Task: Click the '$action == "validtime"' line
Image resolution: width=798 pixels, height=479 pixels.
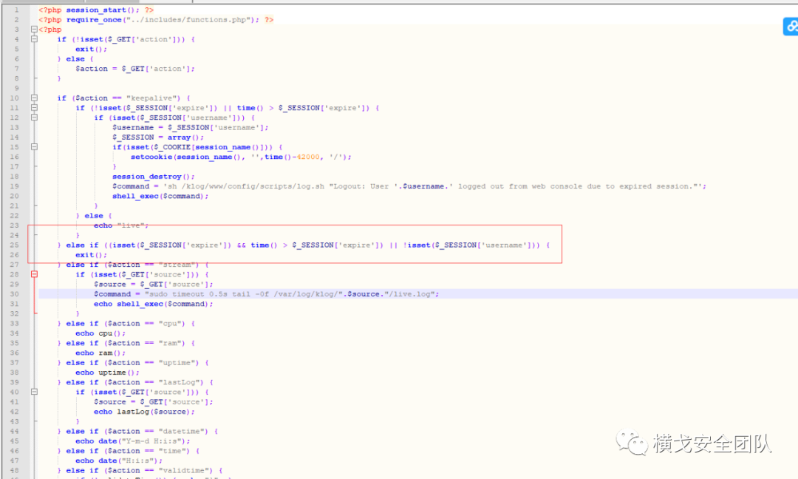Action: pos(140,470)
